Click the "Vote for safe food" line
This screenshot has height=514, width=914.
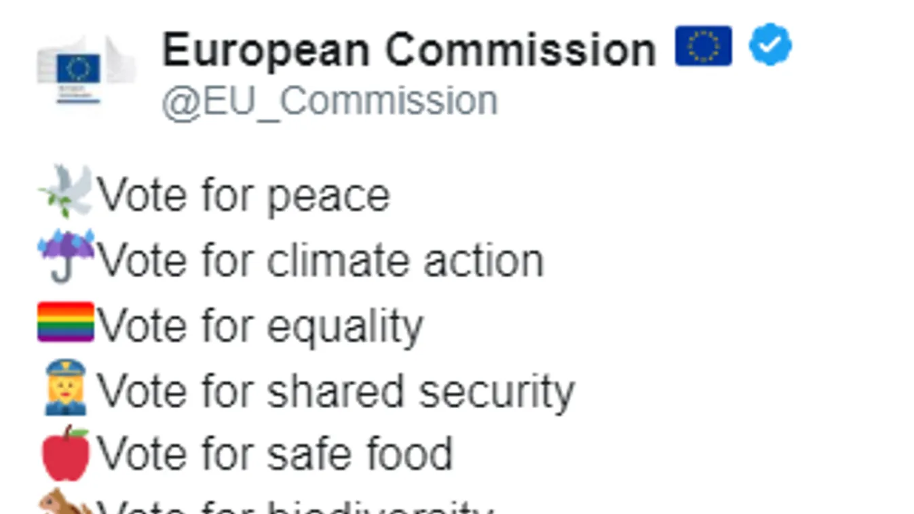275,454
